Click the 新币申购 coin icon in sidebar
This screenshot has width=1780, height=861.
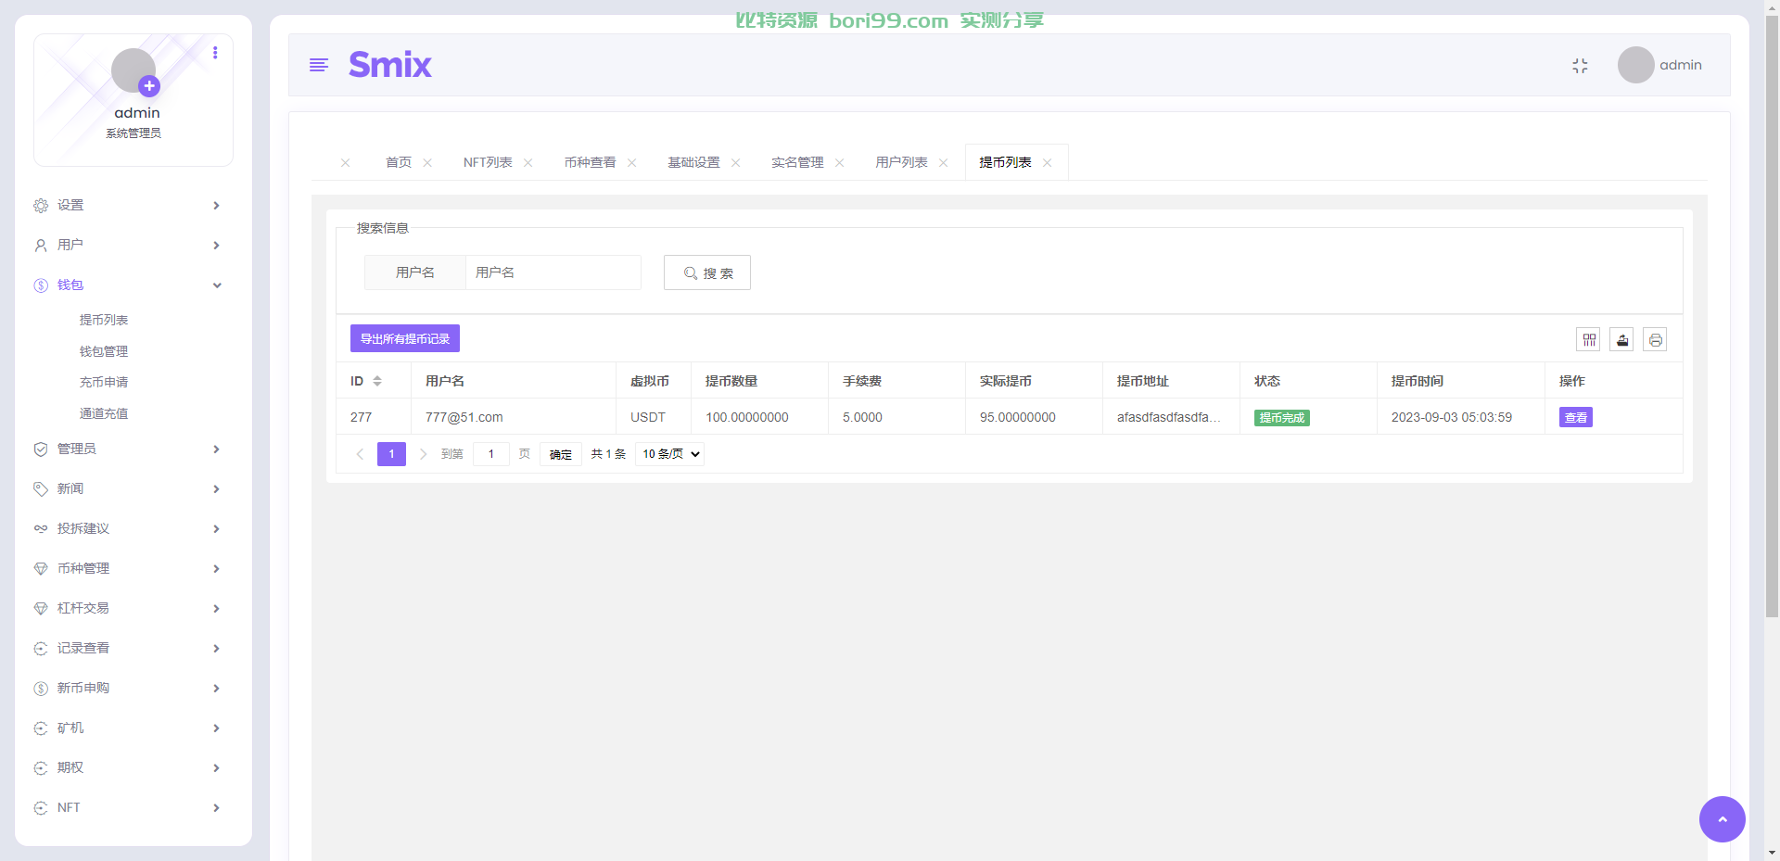pyautogui.click(x=41, y=689)
